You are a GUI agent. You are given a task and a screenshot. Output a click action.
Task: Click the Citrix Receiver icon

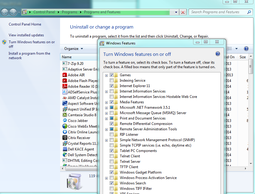(65, 138)
